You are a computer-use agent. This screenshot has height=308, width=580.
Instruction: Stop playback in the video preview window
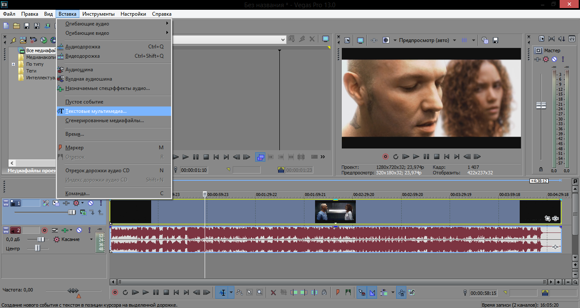coord(436,157)
